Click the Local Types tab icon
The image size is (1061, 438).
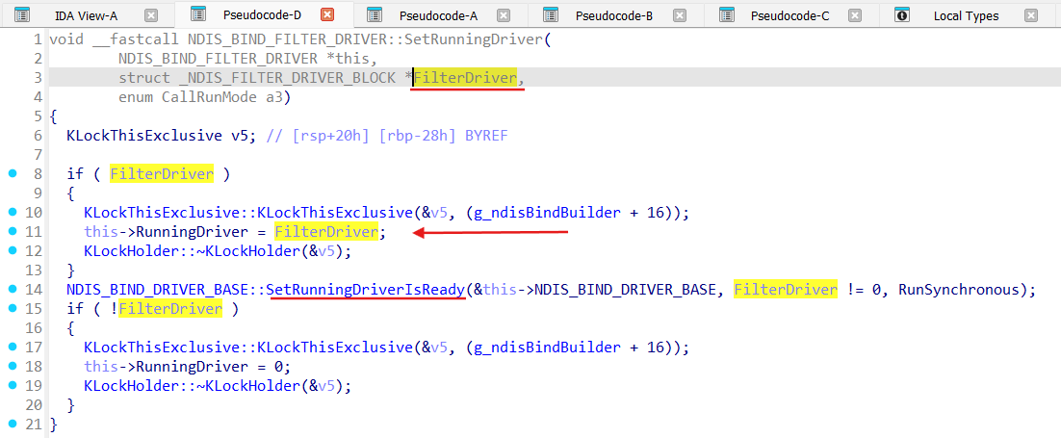(902, 14)
